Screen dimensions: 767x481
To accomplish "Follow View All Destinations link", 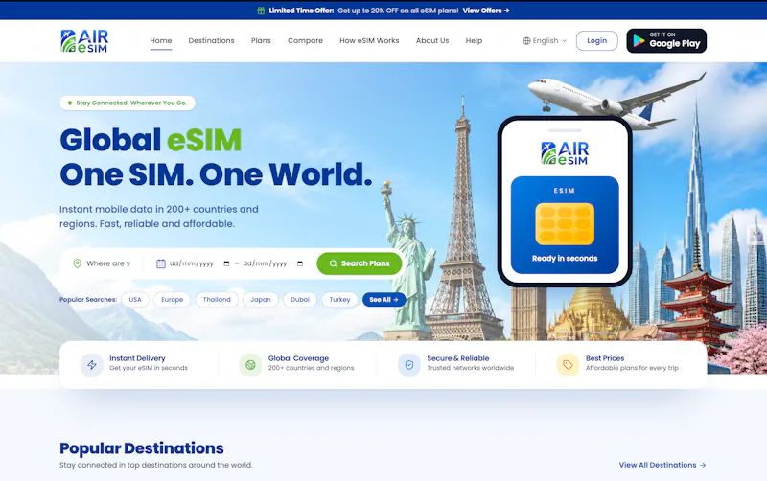I will [x=662, y=465].
